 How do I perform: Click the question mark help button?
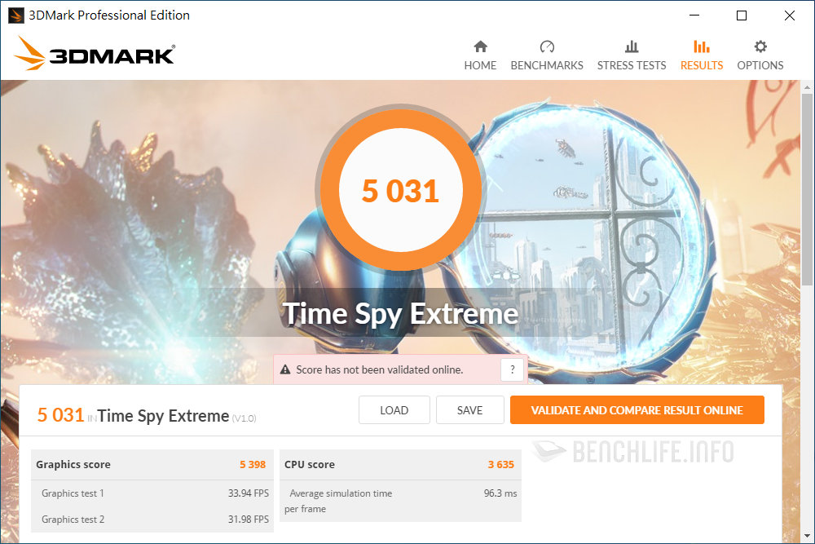coord(512,369)
